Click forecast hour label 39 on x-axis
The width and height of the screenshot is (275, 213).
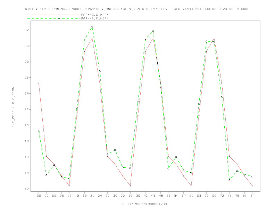(138, 196)
